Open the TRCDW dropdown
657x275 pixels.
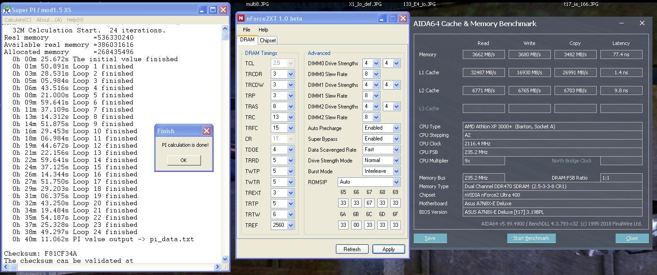coord(291,85)
